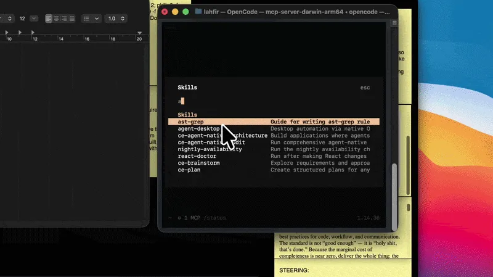The width and height of the screenshot is (493, 277).
Task: Select the agent-desktop skill
Action: [x=274, y=129]
